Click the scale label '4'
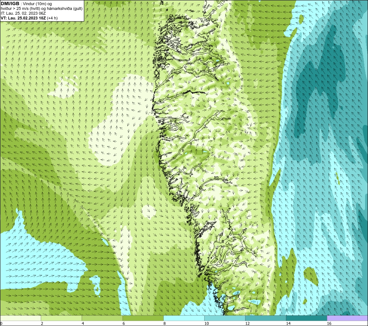The height and width of the screenshot is (326, 368). click(83, 324)
